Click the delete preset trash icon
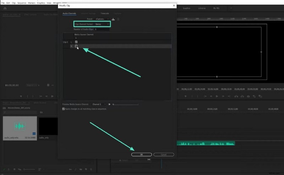This screenshot has height=175, width=284. click(118, 19)
